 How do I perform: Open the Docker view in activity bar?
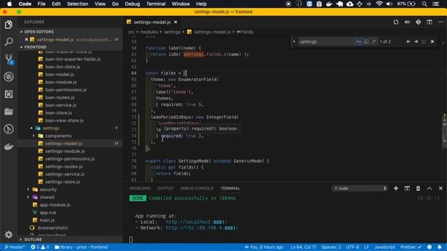click(x=8, y=146)
